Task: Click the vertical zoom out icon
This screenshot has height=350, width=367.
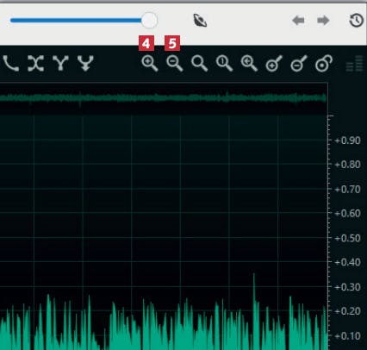Action: point(299,63)
